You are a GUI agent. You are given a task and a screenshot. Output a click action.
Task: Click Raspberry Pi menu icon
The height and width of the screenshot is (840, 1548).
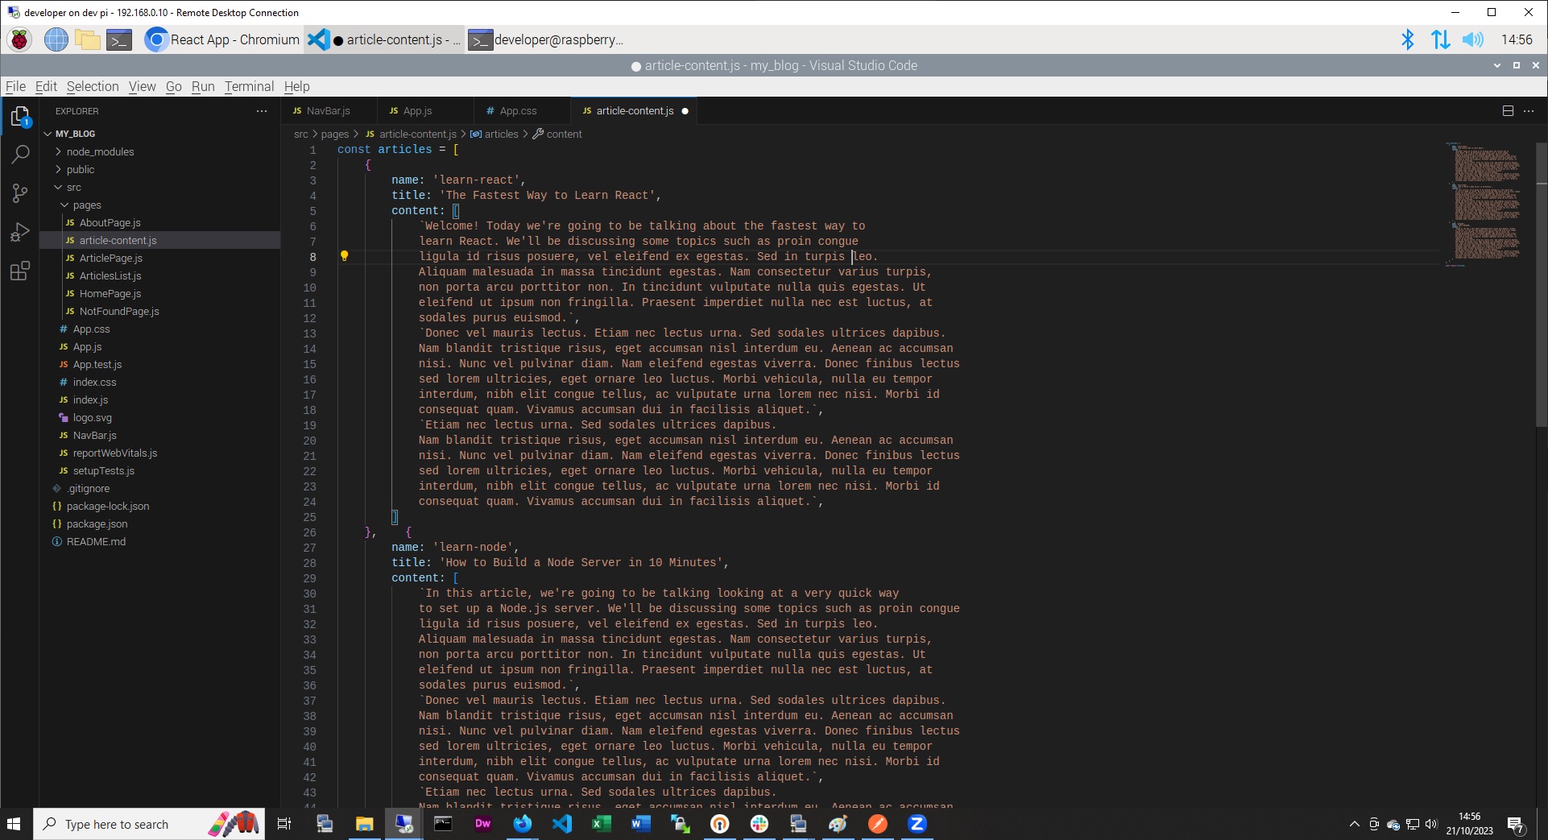[20, 39]
